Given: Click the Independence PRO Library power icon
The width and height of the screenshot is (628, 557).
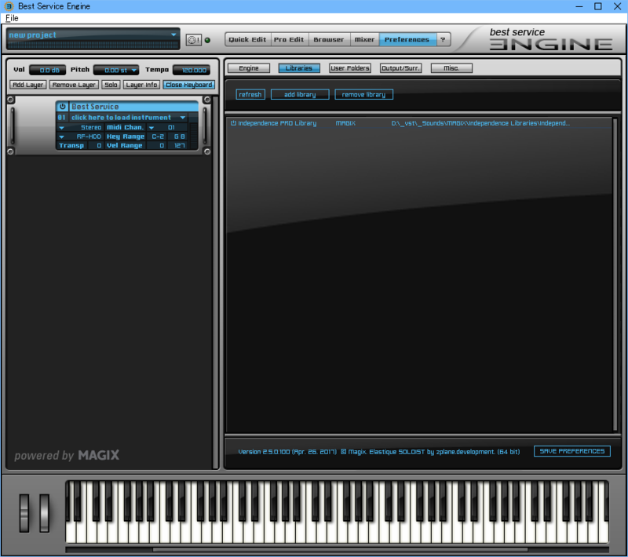Looking at the screenshot, I should (x=233, y=123).
